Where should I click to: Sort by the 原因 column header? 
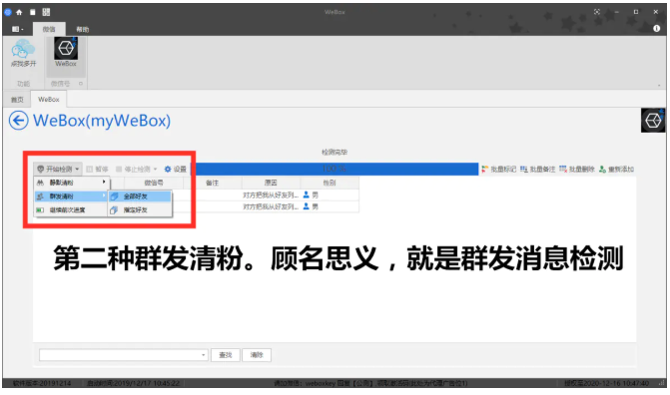pos(271,183)
